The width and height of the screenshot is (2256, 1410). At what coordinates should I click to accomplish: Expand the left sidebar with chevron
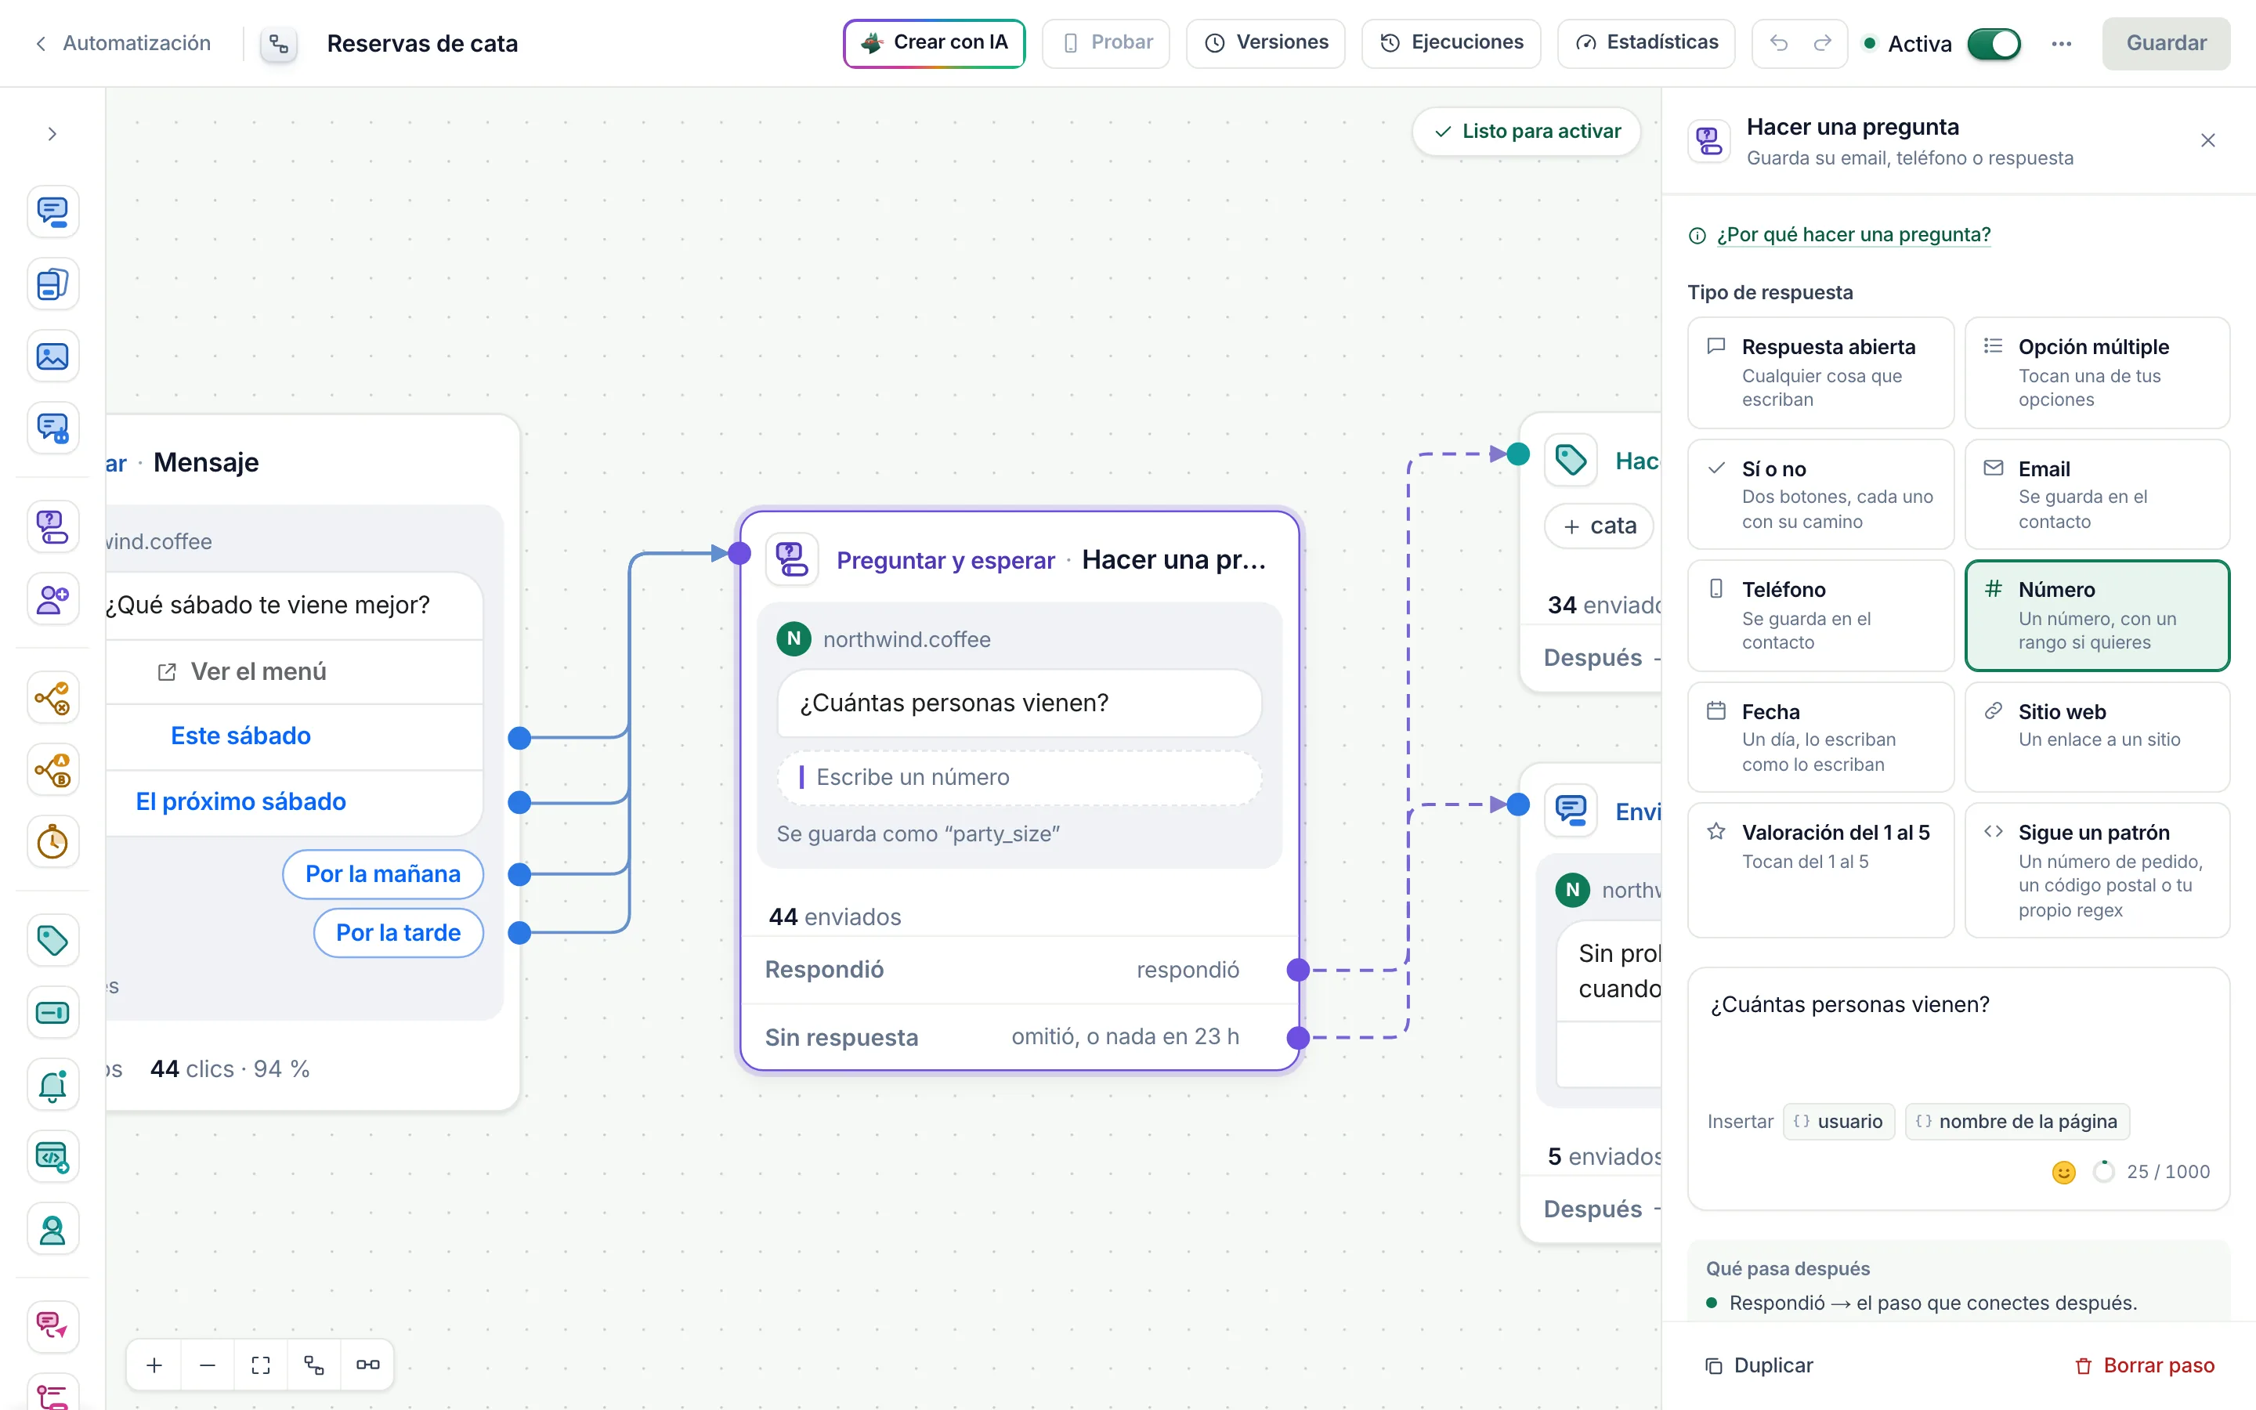52,134
